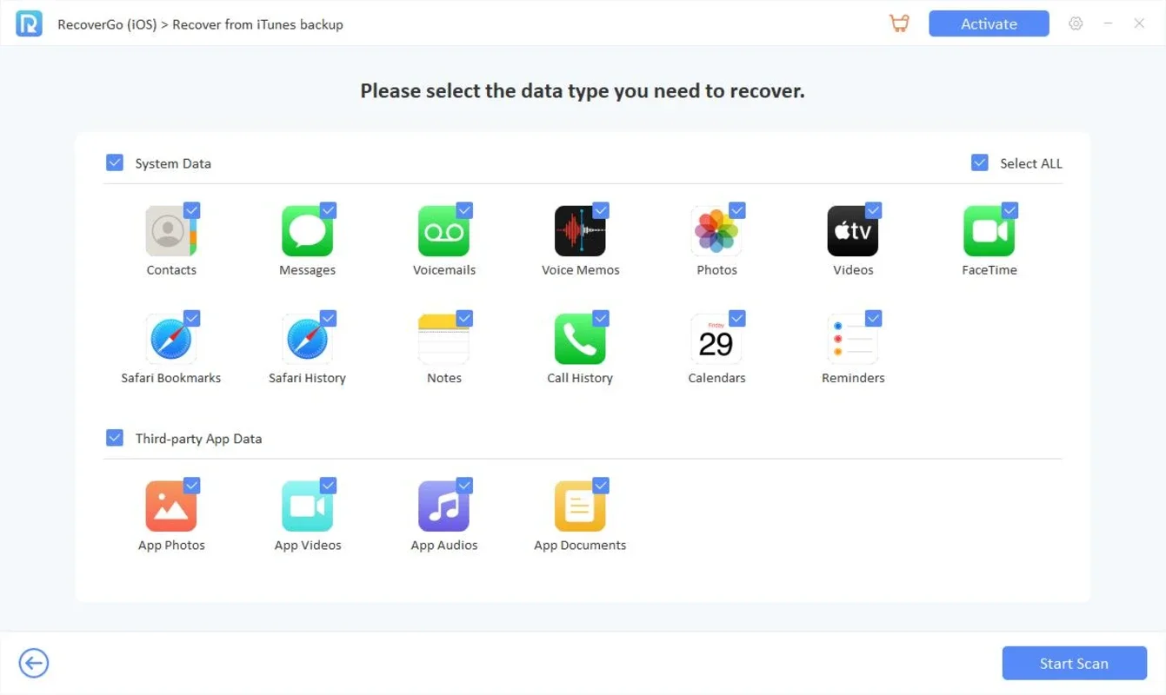Untick the checkbox on App Photos

coord(192,486)
